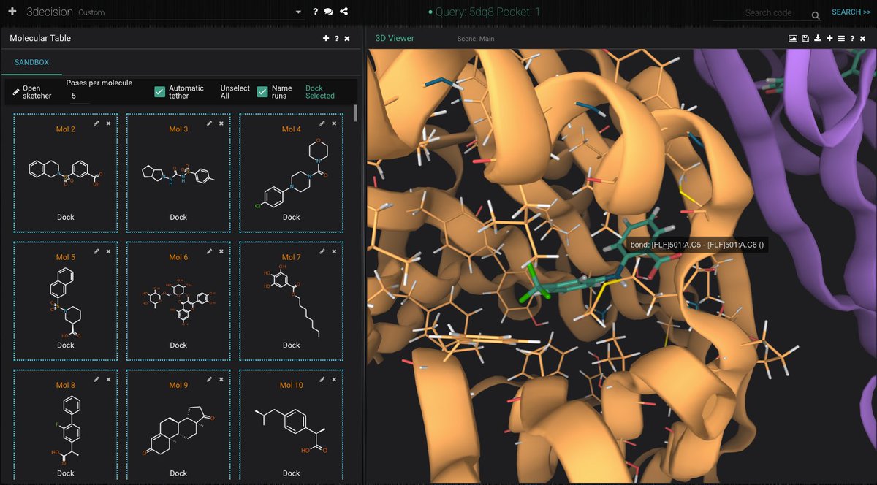Click Dock under Mol 4
Image resolution: width=877 pixels, height=485 pixels.
(292, 217)
